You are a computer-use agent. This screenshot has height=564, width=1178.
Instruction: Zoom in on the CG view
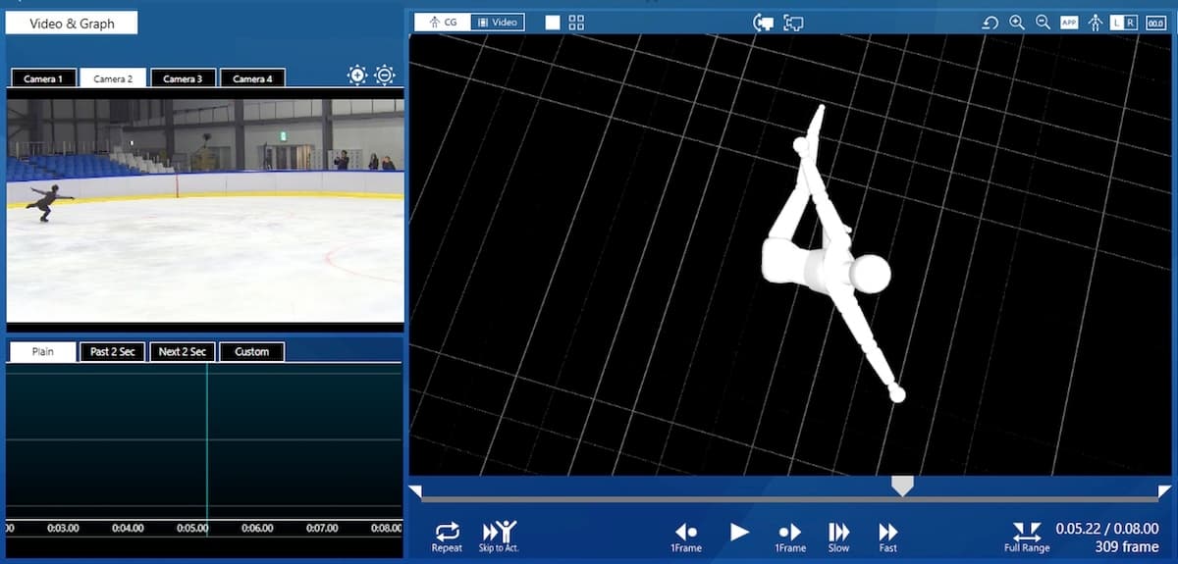pyautogui.click(x=1017, y=23)
